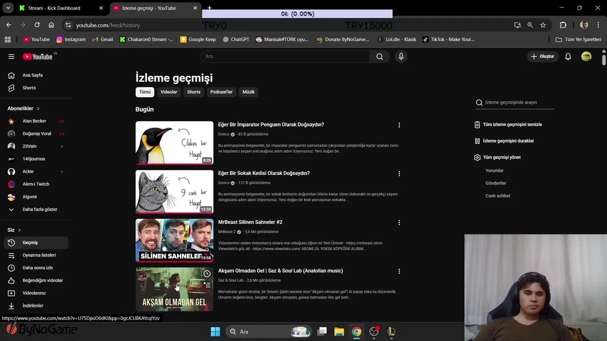Start voice search with microphone icon
Screen dimensions: 607x341
(x=401, y=56)
